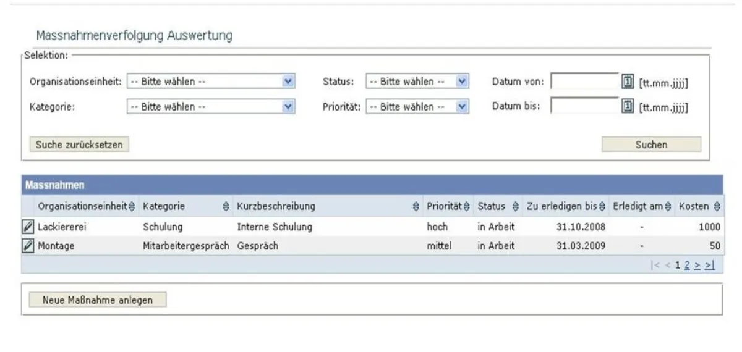Open the Organisationseinheit dropdown

click(211, 82)
